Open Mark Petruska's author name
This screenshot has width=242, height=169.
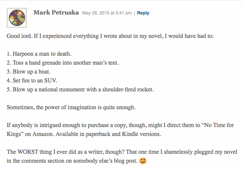point(56,13)
